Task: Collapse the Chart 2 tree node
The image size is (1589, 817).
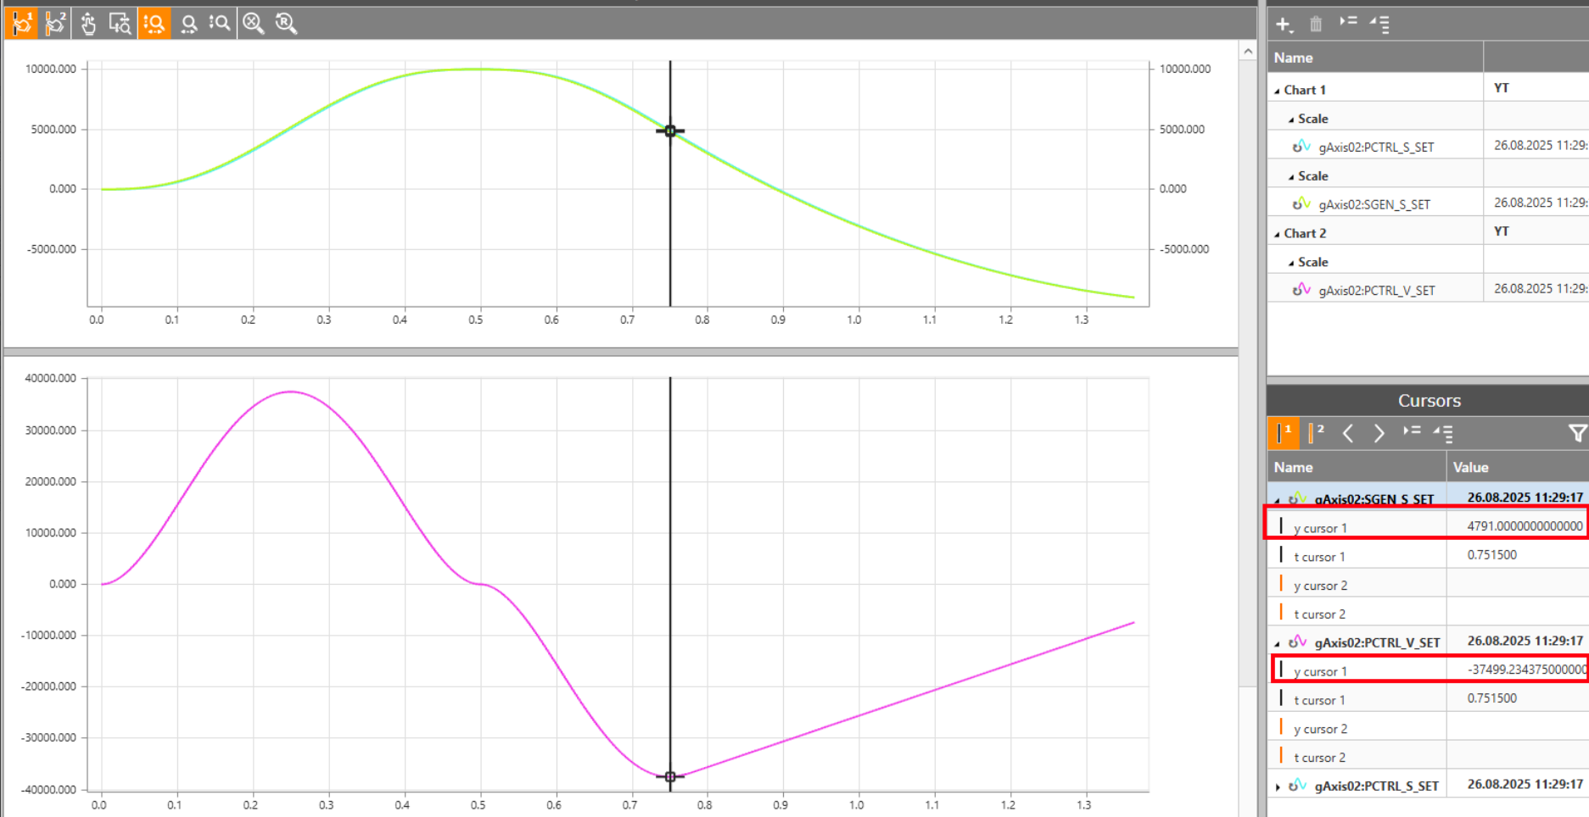Action: (1278, 234)
